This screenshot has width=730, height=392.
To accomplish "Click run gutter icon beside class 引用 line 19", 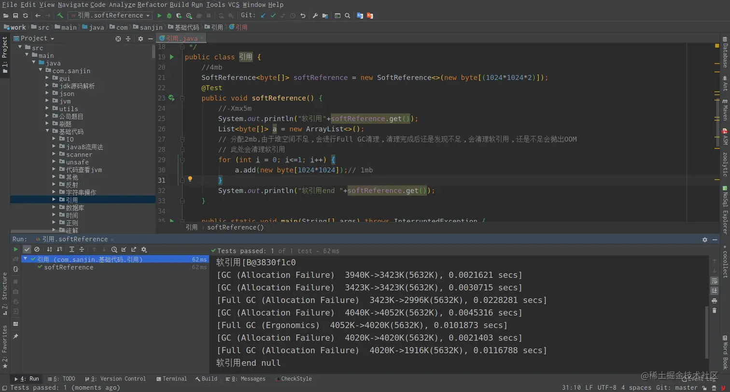I will coord(171,57).
